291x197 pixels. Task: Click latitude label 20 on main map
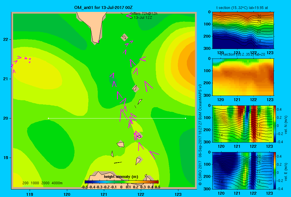(x=6, y=118)
